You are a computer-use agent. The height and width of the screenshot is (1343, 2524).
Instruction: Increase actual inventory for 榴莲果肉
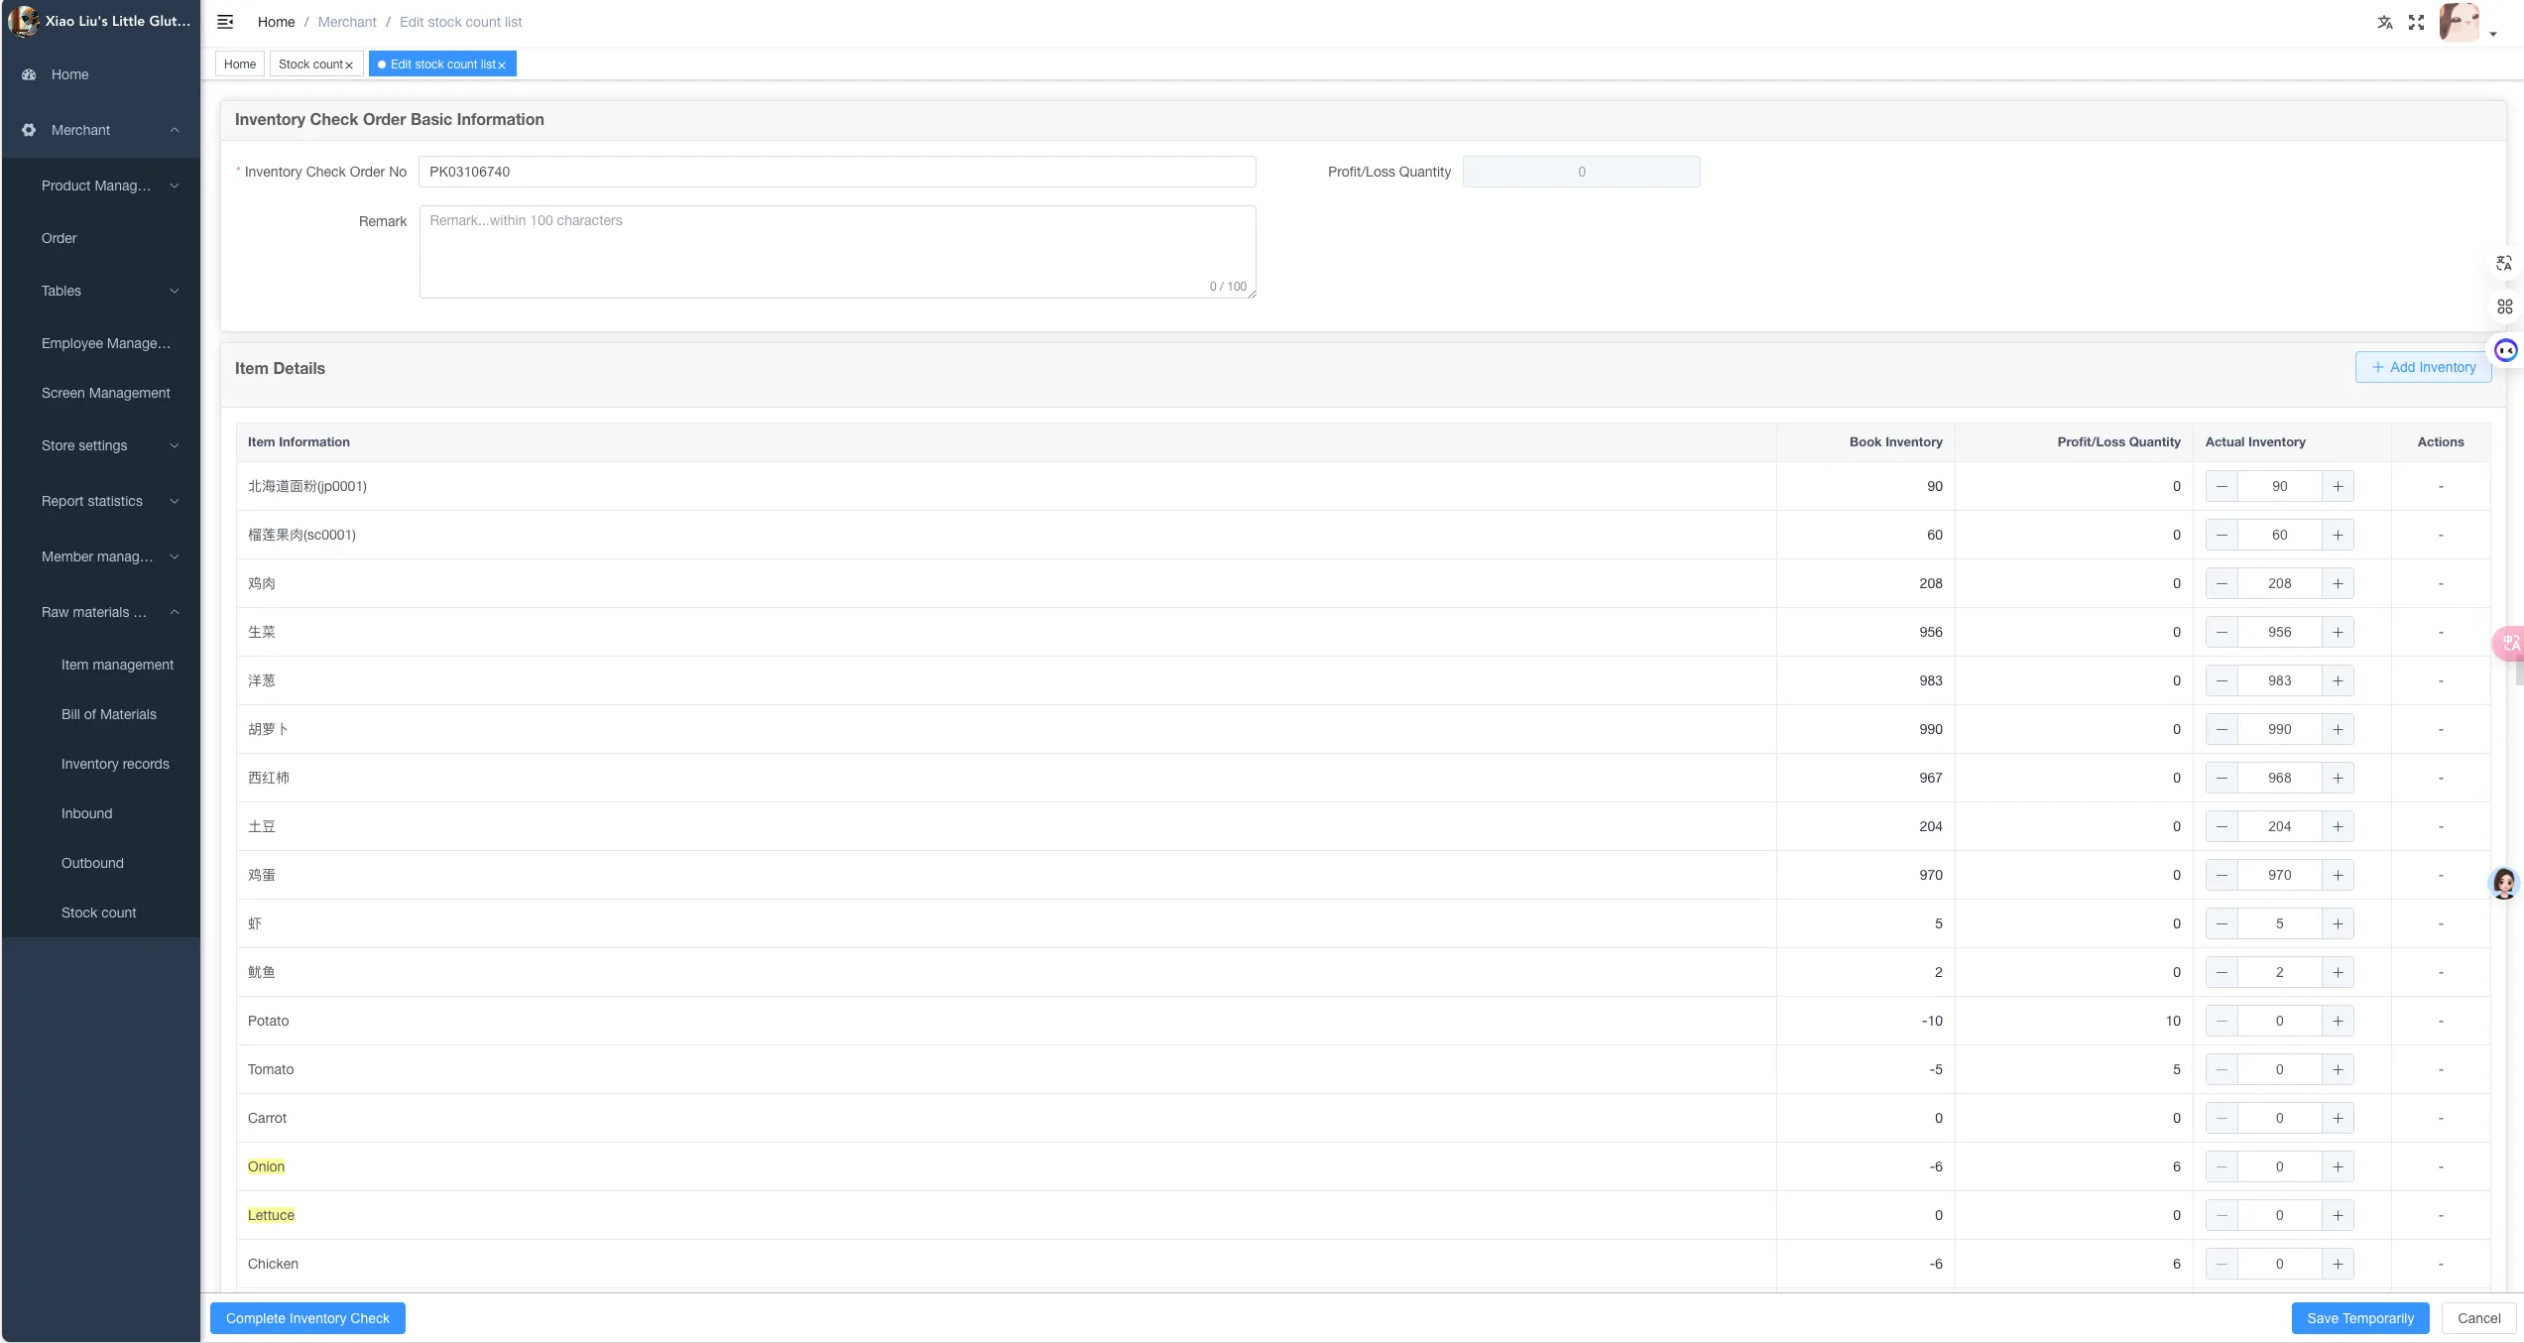tap(2338, 535)
